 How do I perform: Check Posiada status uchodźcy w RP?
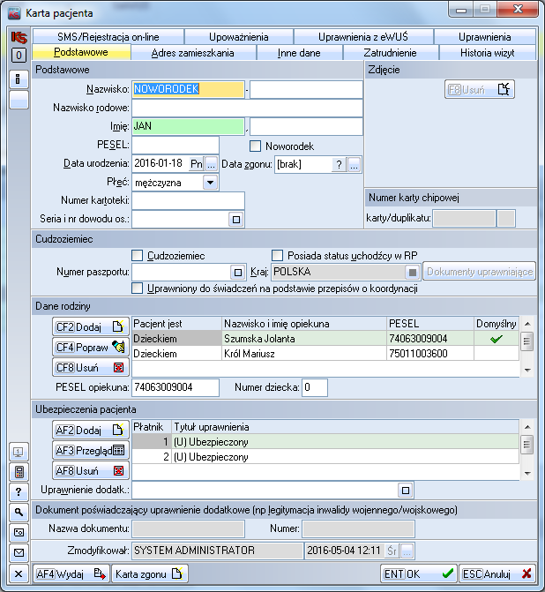pyautogui.click(x=278, y=256)
